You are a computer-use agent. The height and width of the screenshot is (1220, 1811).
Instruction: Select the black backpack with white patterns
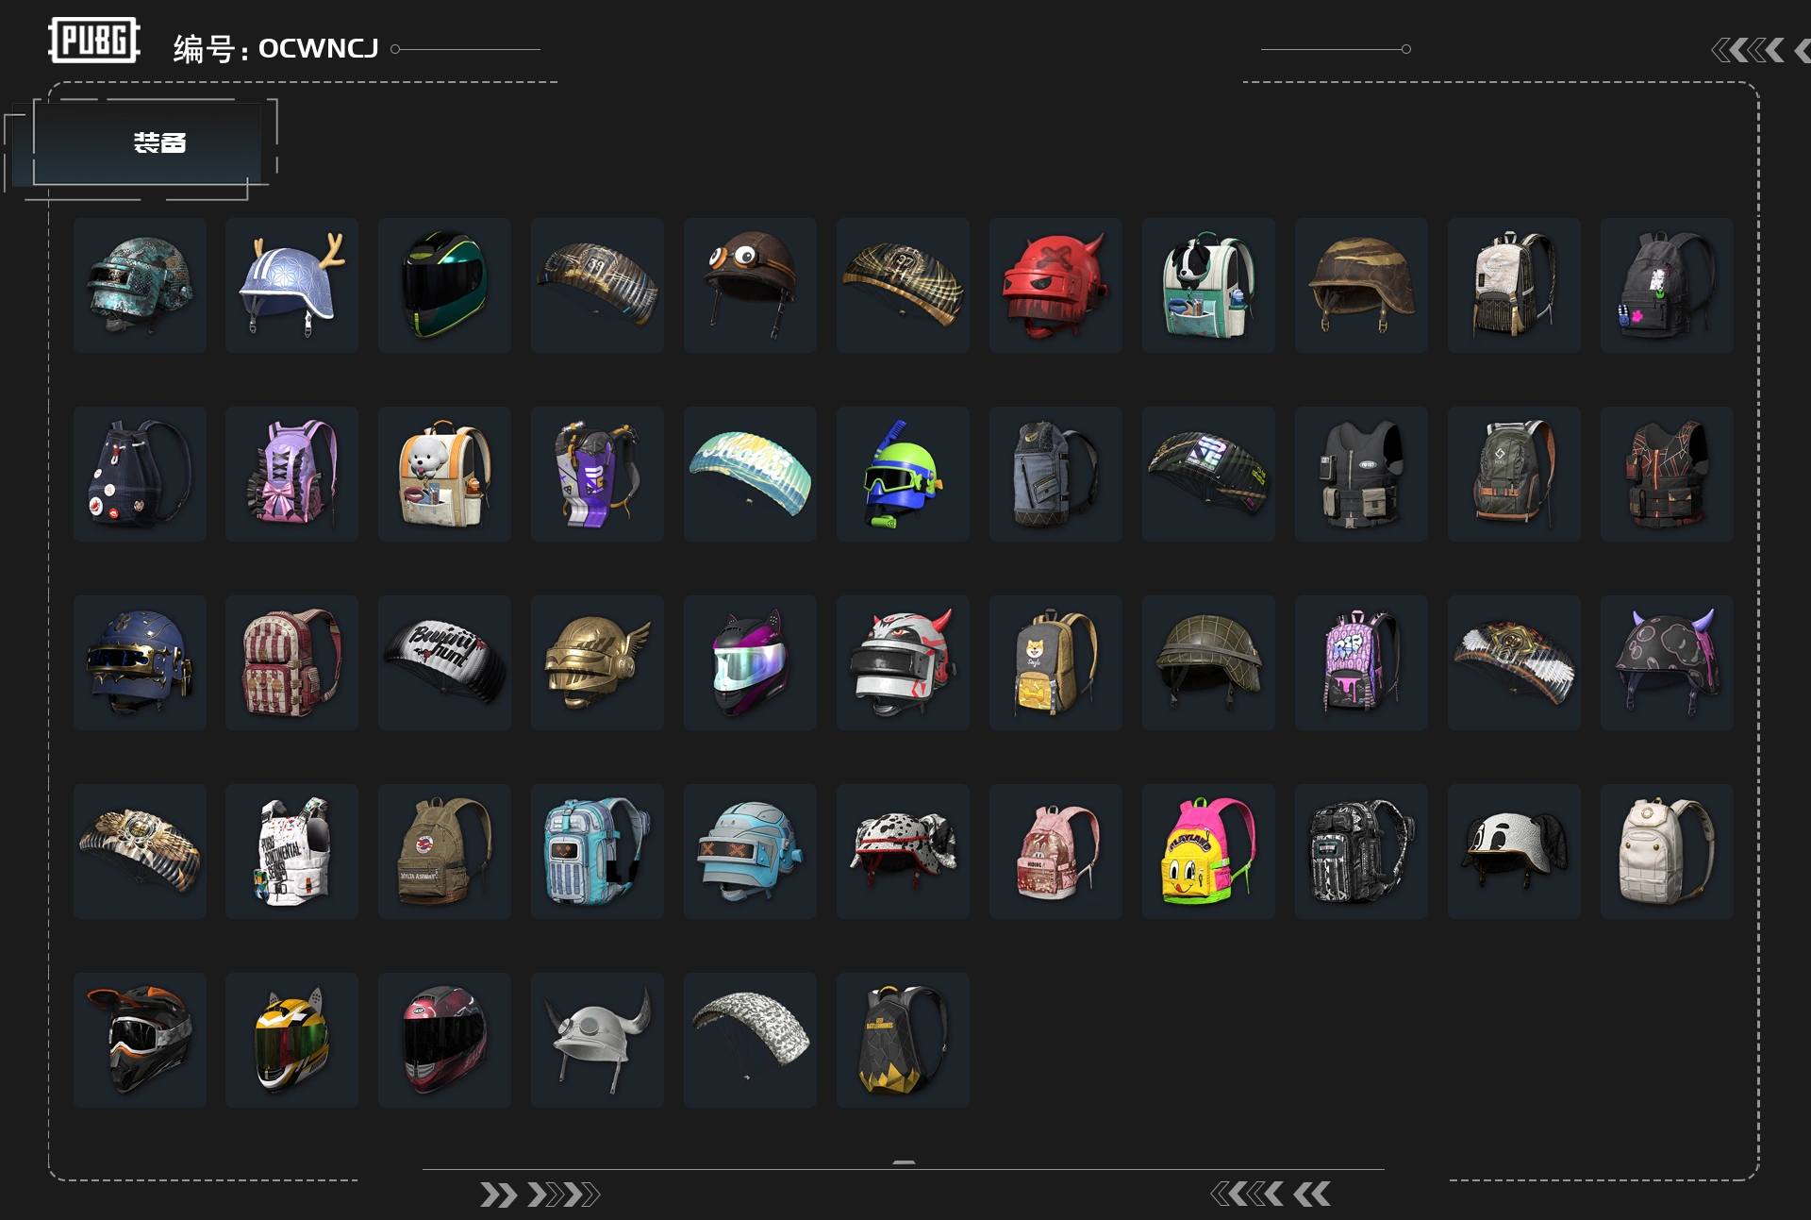click(1362, 851)
